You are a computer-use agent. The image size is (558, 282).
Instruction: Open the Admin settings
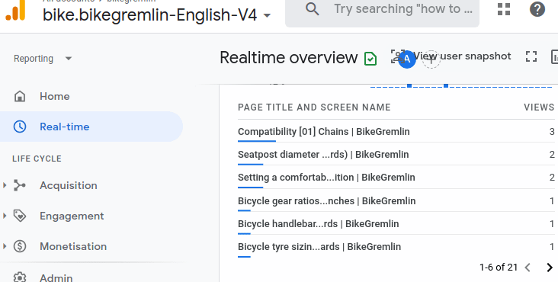(x=56, y=277)
